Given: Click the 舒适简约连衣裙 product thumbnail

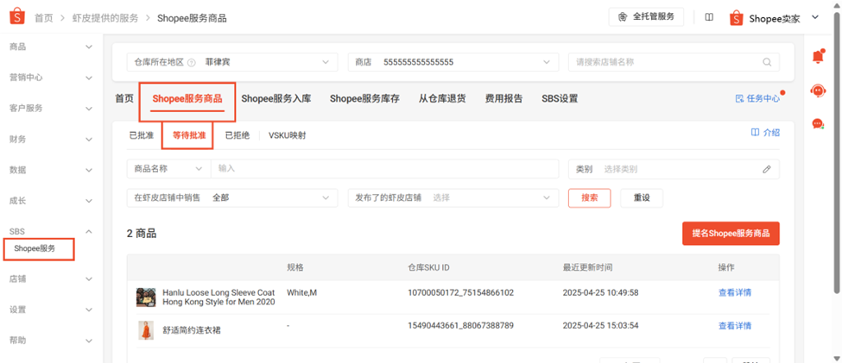Looking at the screenshot, I should (146, 330).
